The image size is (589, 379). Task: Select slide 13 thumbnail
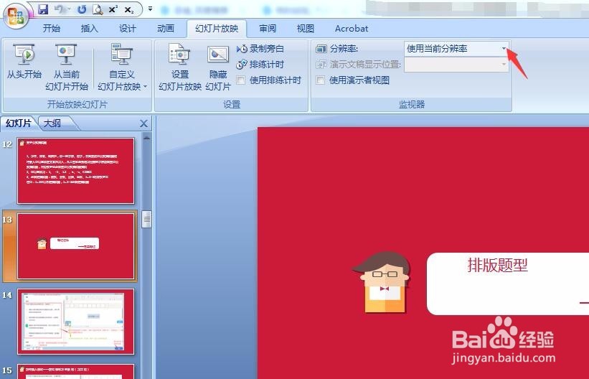click(75, 246)
